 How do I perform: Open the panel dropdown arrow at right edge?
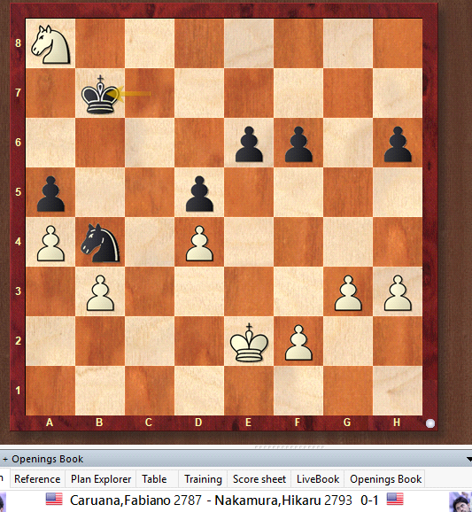click(x=469, y=460)
